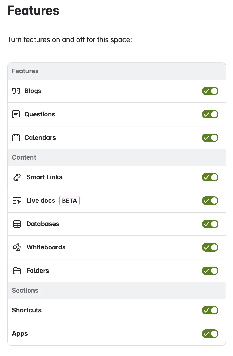Click the Folders folder icon
The width and height of the screenshot is (233, 356).
point(17,271)
